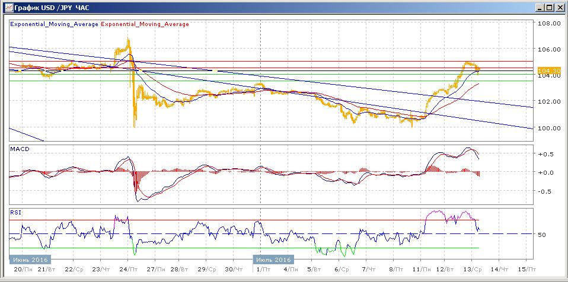Click the 108.00 price axis label
Screen dimensions: 568x282
tap(549, 24)
